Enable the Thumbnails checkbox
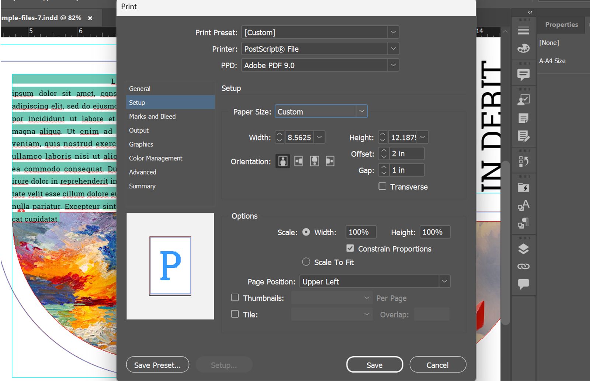 click(x=235, y=297)
